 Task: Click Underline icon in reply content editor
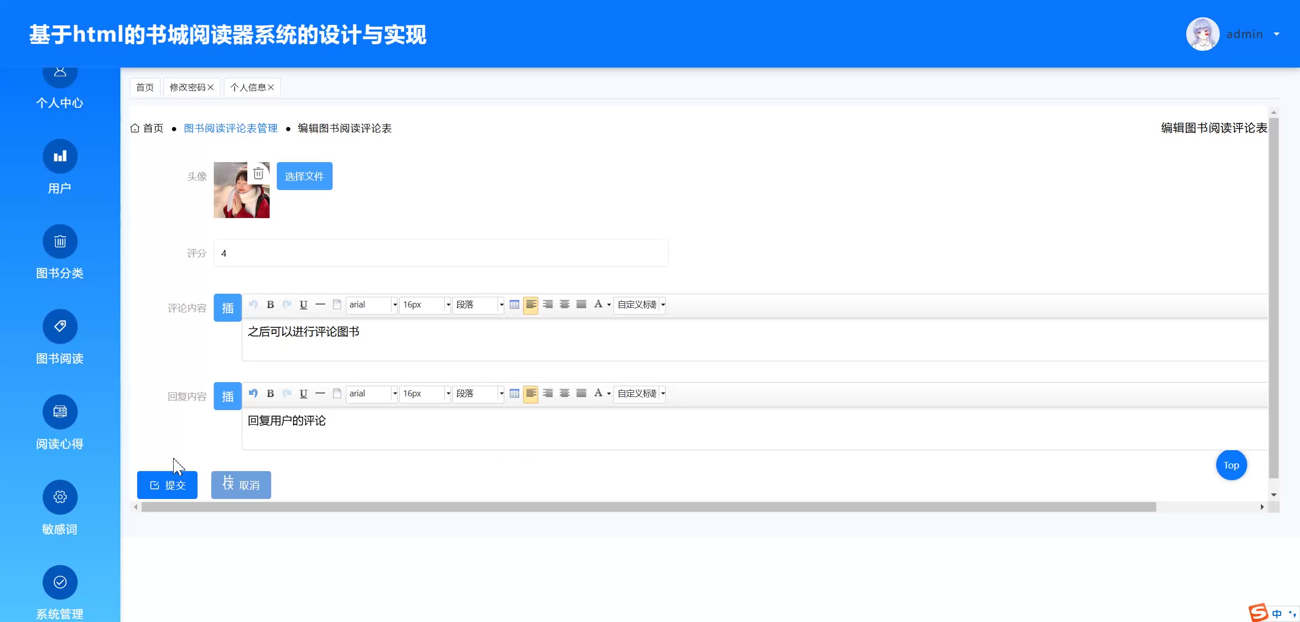(x=303, y=393)
